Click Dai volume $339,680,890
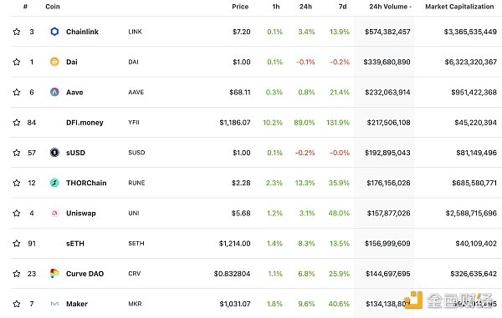Image resolution: width=502 pixels, height=318 pixels. pos(387,62)
